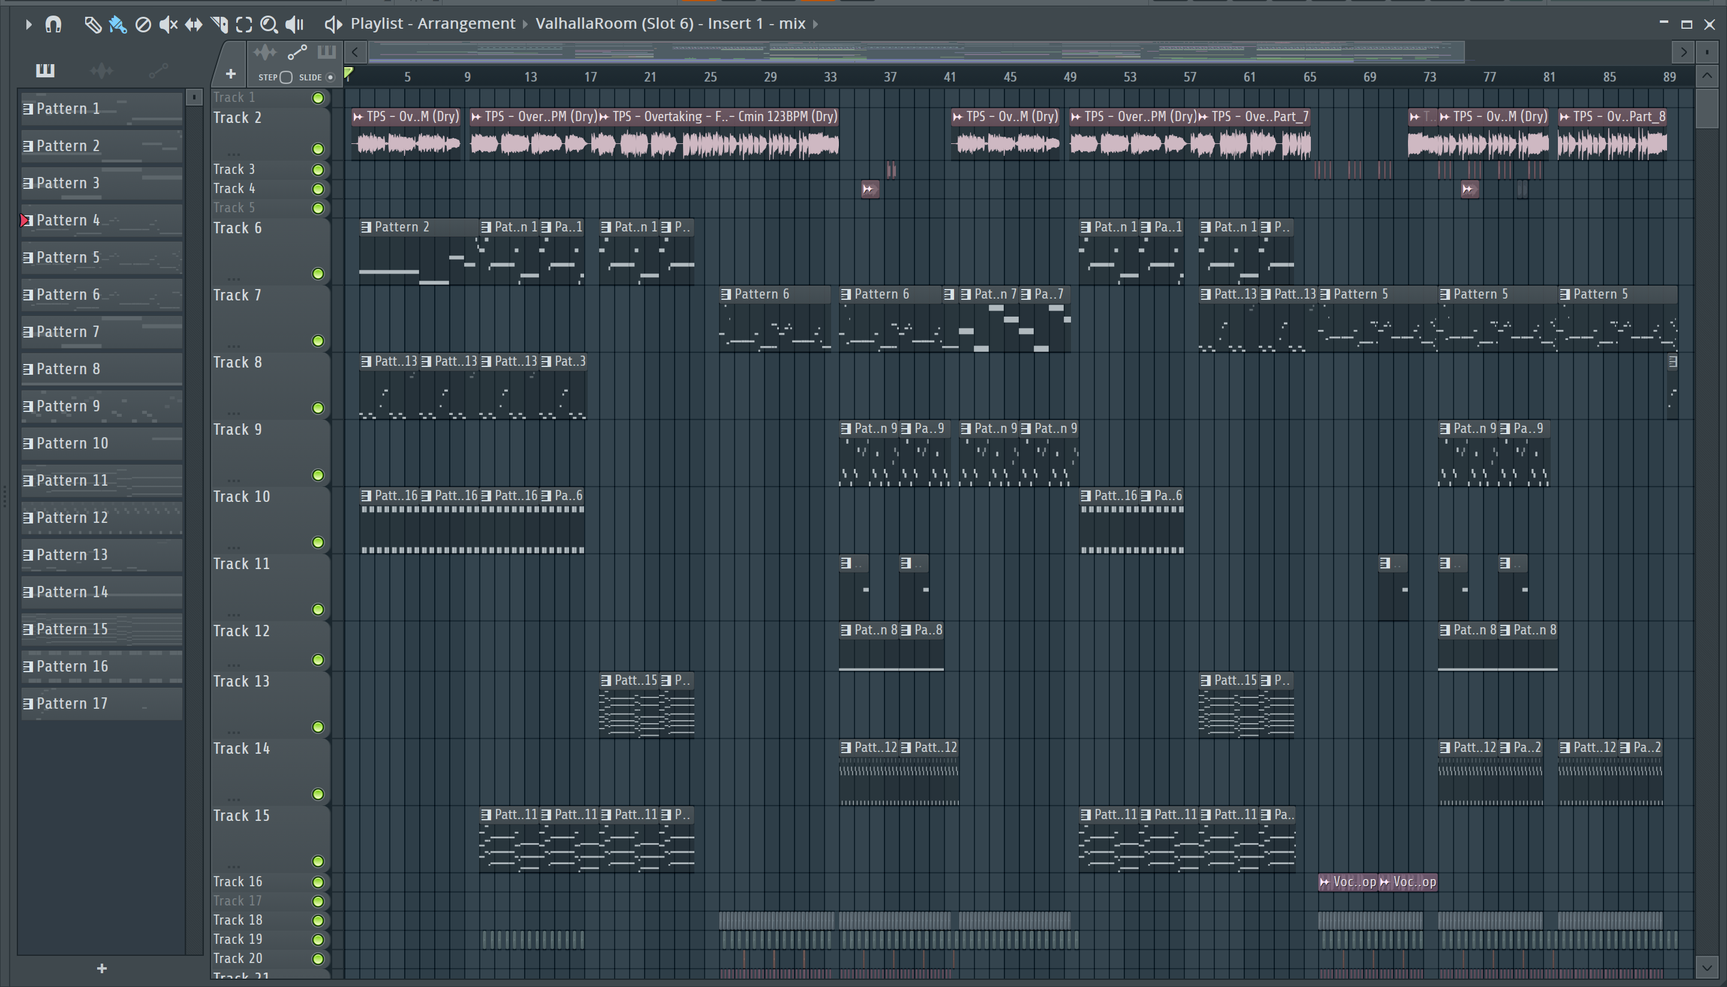This screenshot has width=1727, height=987.
Task: Open ValhallaRoom Insert 1 mix breadcrumb menu
Action: (x=671, y=24)
